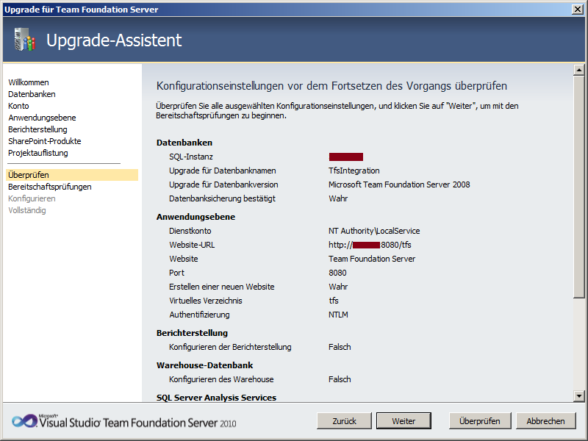This screenshot has width=588, height=441.
Task: Click Microsoft Team Foundation Server 2008 value
Action: (399, 184)
